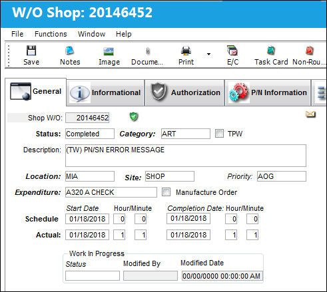Click the Modified By field
This screenshot has height=292, width=327.
point(151,275)
